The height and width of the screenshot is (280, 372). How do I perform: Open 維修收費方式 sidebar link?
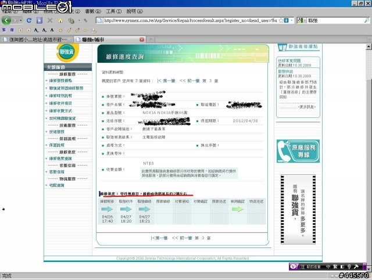(x=60, y=111)
